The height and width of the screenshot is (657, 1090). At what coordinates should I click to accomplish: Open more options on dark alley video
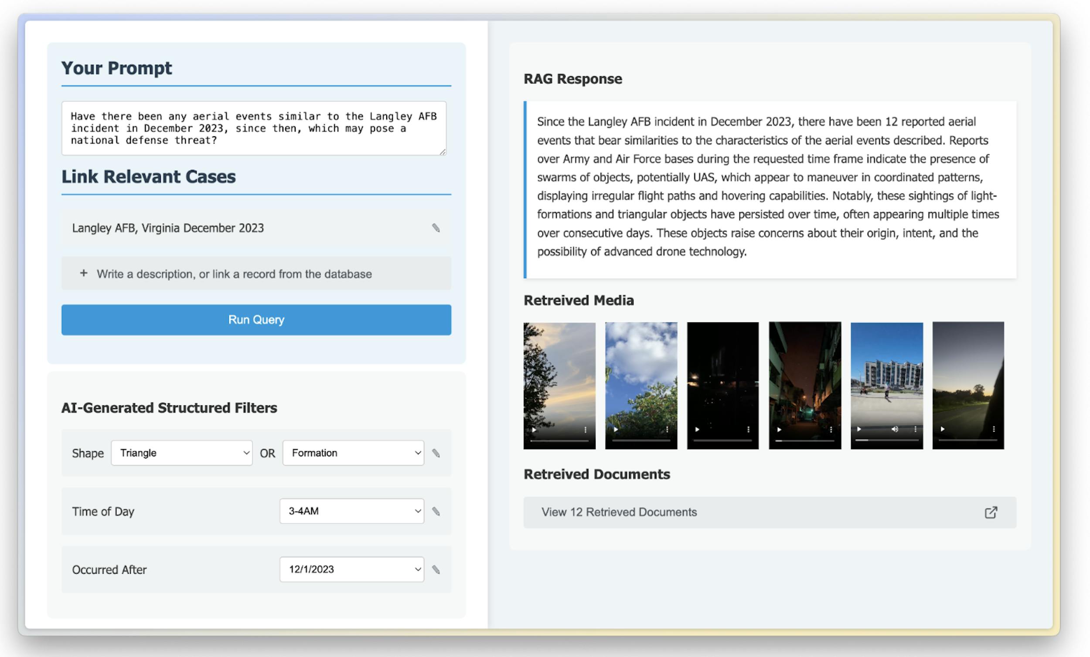(x=831, y=429)
